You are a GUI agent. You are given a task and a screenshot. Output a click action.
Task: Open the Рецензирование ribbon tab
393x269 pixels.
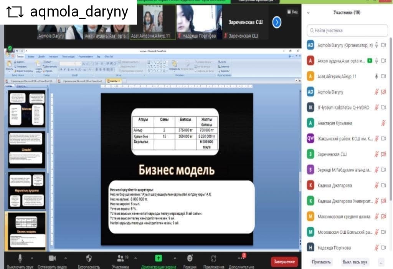tap(86, 56)
